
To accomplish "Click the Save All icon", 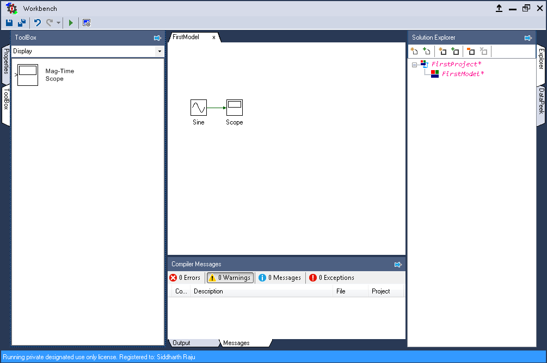I will [22, 23].
